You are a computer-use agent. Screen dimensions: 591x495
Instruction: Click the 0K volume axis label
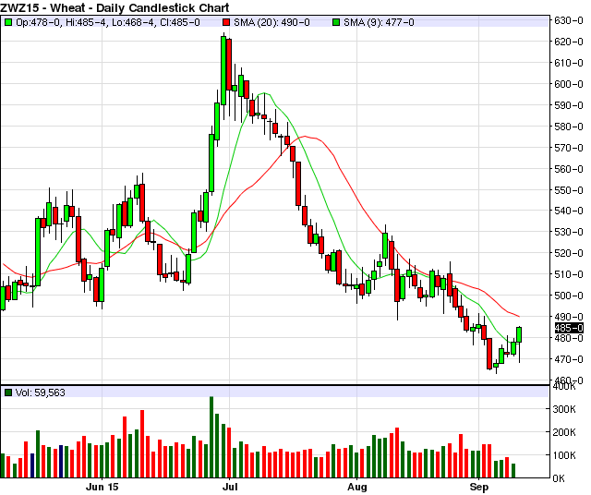tap(559, 478)
